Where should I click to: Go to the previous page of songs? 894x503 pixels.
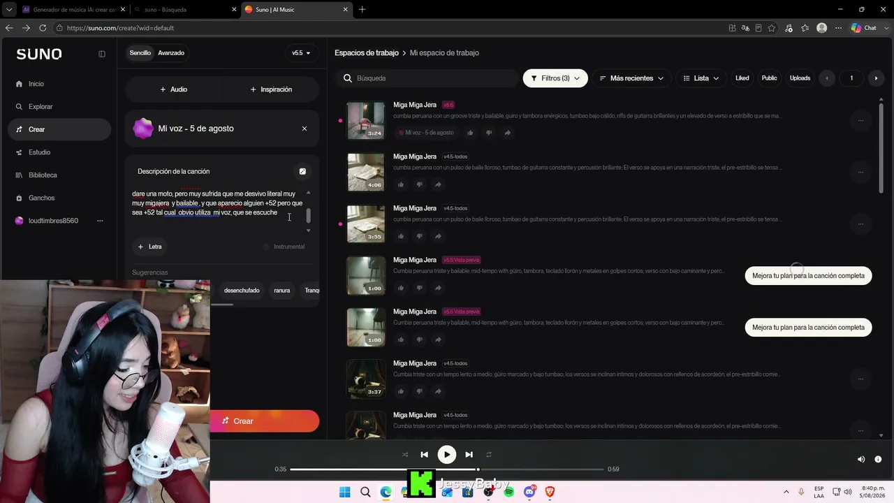click(827, 78)
